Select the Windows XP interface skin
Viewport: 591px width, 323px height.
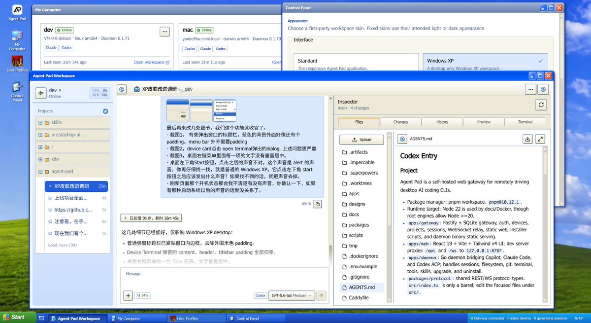pos(485,63)
